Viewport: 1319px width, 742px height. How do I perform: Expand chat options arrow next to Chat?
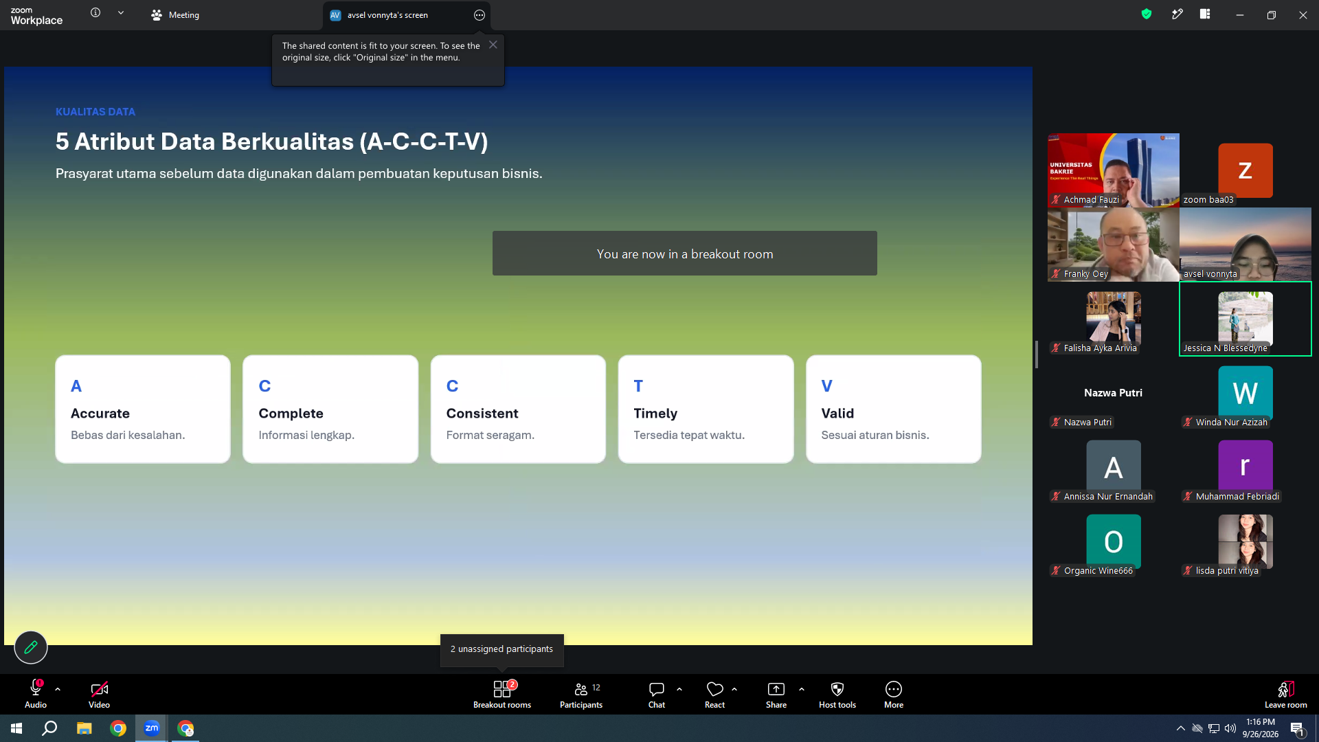tap(679, 688)
